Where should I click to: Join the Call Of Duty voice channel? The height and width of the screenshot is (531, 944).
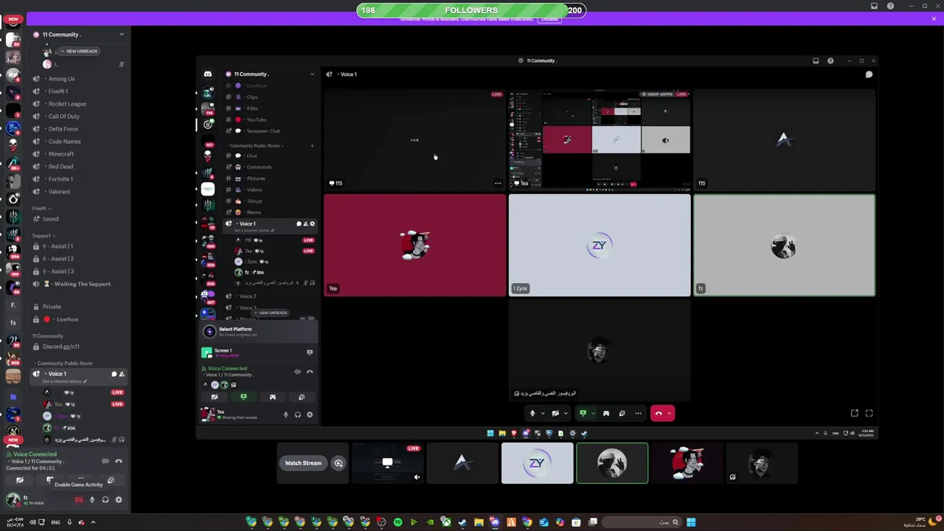tap(63, 117)
